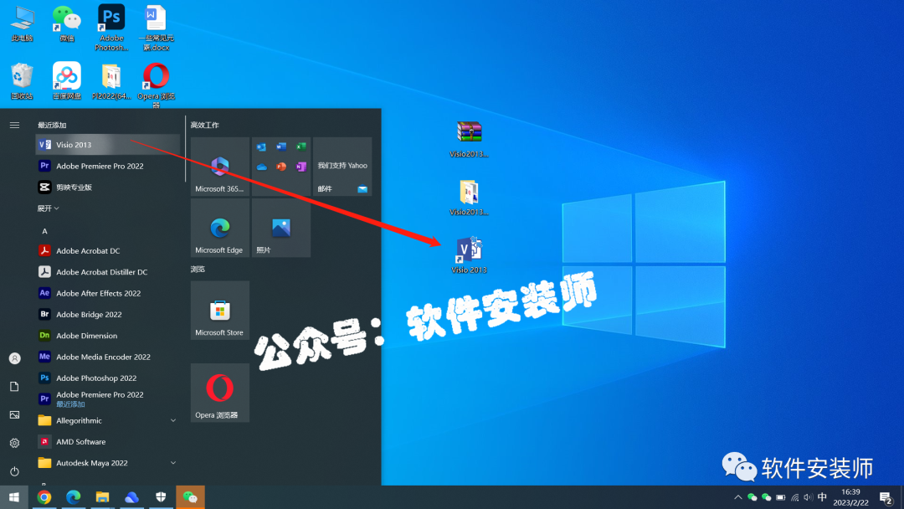This screenshot has width=904, height=509.
Task: Toggle the Start menu hamburger button
Action: pos(14,125)
